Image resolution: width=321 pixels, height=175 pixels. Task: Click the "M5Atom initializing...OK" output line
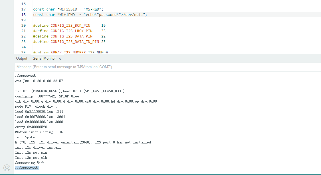pos(39,132)
